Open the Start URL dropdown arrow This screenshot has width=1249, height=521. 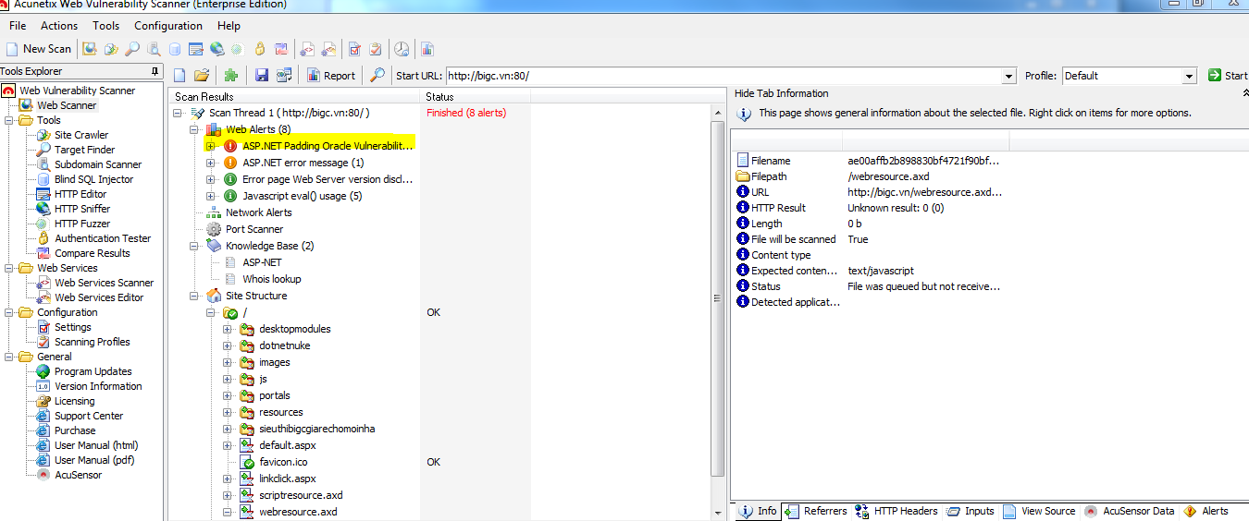[x=1009, y=76]
